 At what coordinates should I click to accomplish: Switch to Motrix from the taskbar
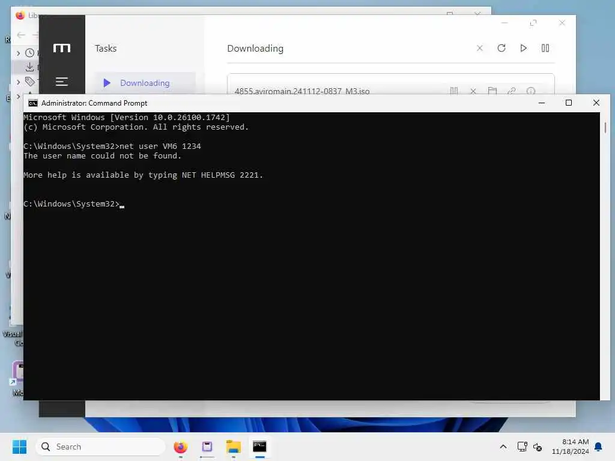coord(207,447)
